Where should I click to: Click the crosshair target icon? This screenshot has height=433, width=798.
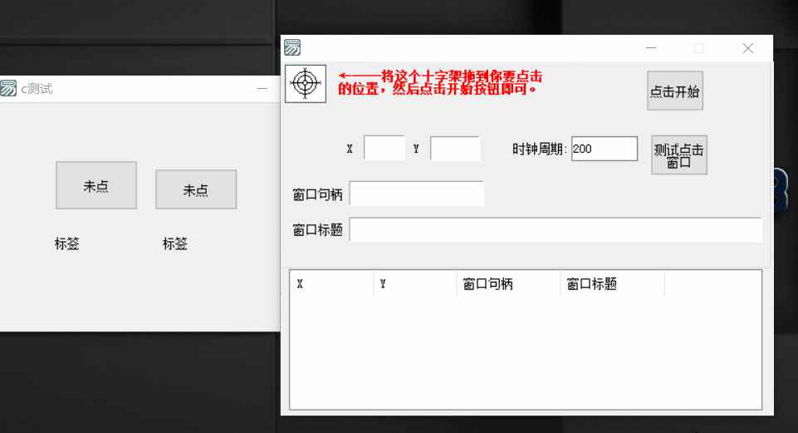point(306,84)
